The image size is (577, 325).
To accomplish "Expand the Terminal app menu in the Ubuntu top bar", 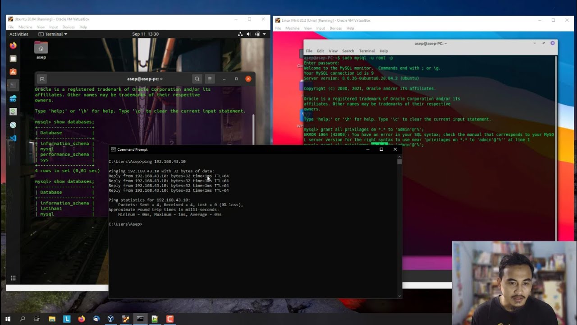I will tap(53, 34).
